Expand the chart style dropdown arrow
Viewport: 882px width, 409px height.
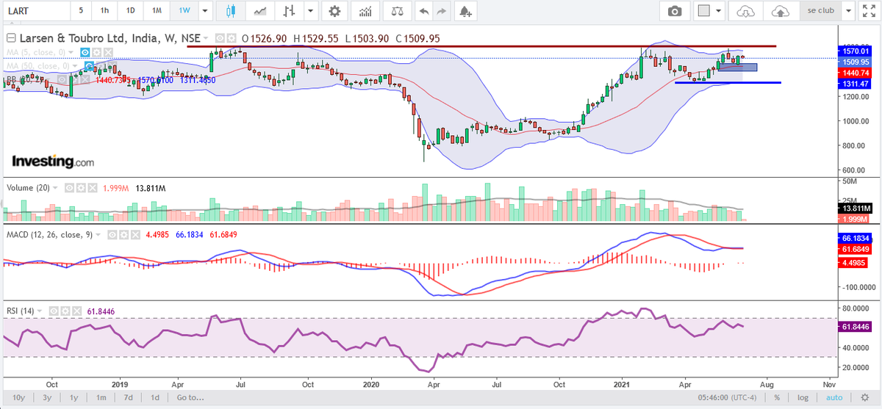[312, 11]
